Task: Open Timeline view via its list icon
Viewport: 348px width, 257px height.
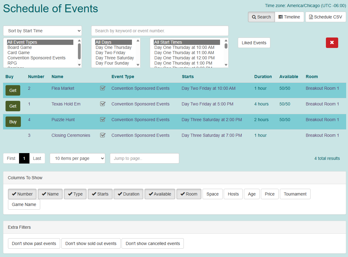Action: tap(280, 17)
